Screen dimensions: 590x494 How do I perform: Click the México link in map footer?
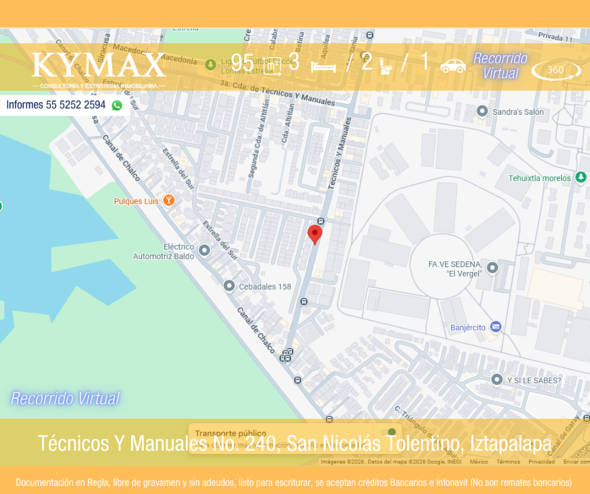(x=479, y=461)
